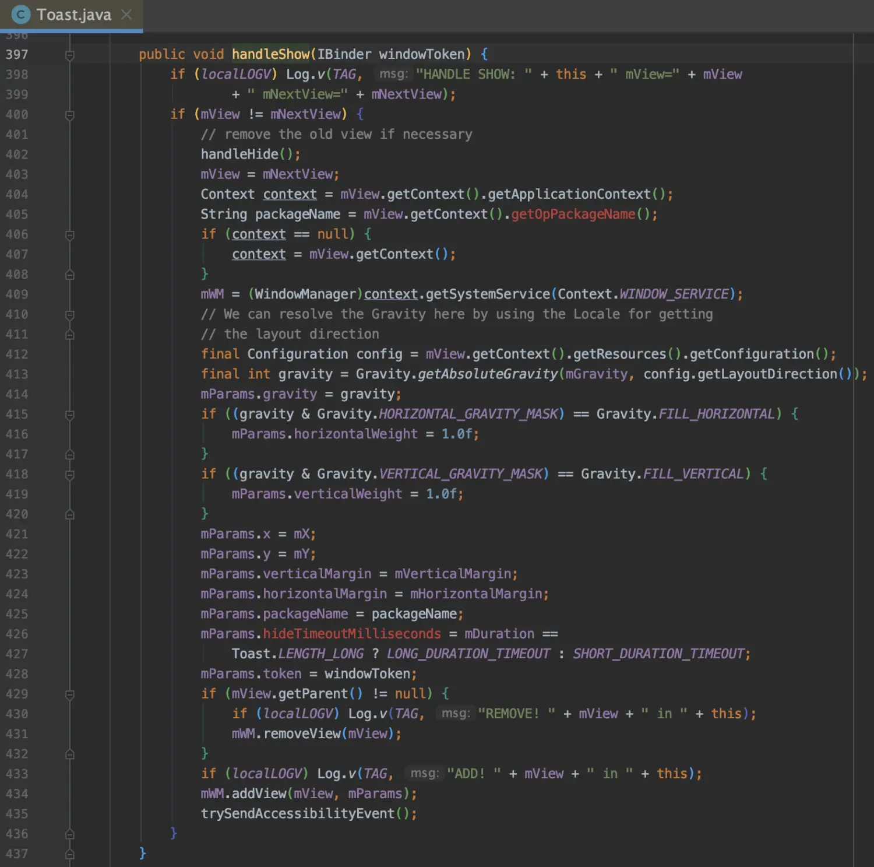Close the Toast.java tab
874x867 pixels.
click(126, 15)
